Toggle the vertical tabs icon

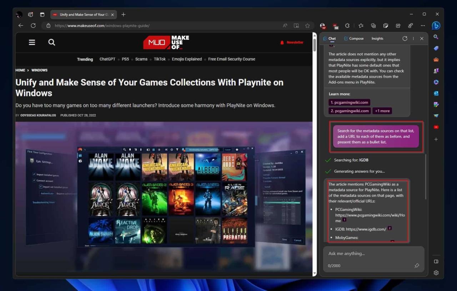tap(42, 15)
